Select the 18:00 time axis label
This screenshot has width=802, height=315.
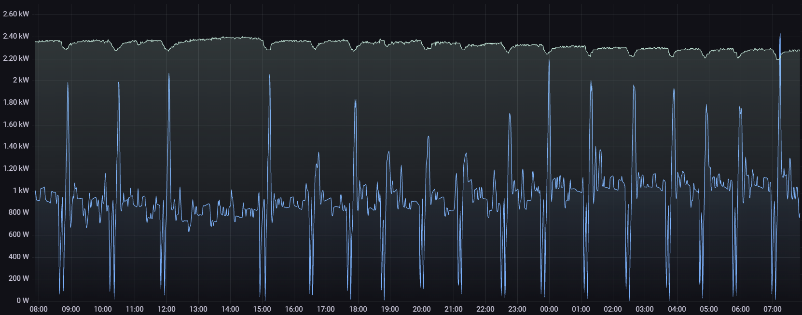(358, 309)
